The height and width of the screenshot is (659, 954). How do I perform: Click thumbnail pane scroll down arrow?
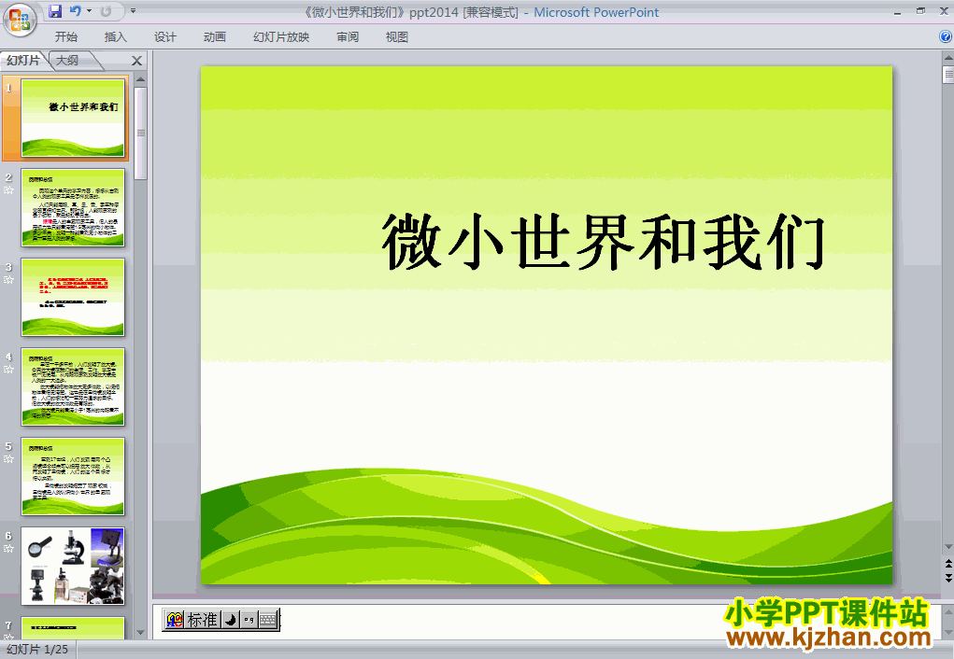point(140,633)
